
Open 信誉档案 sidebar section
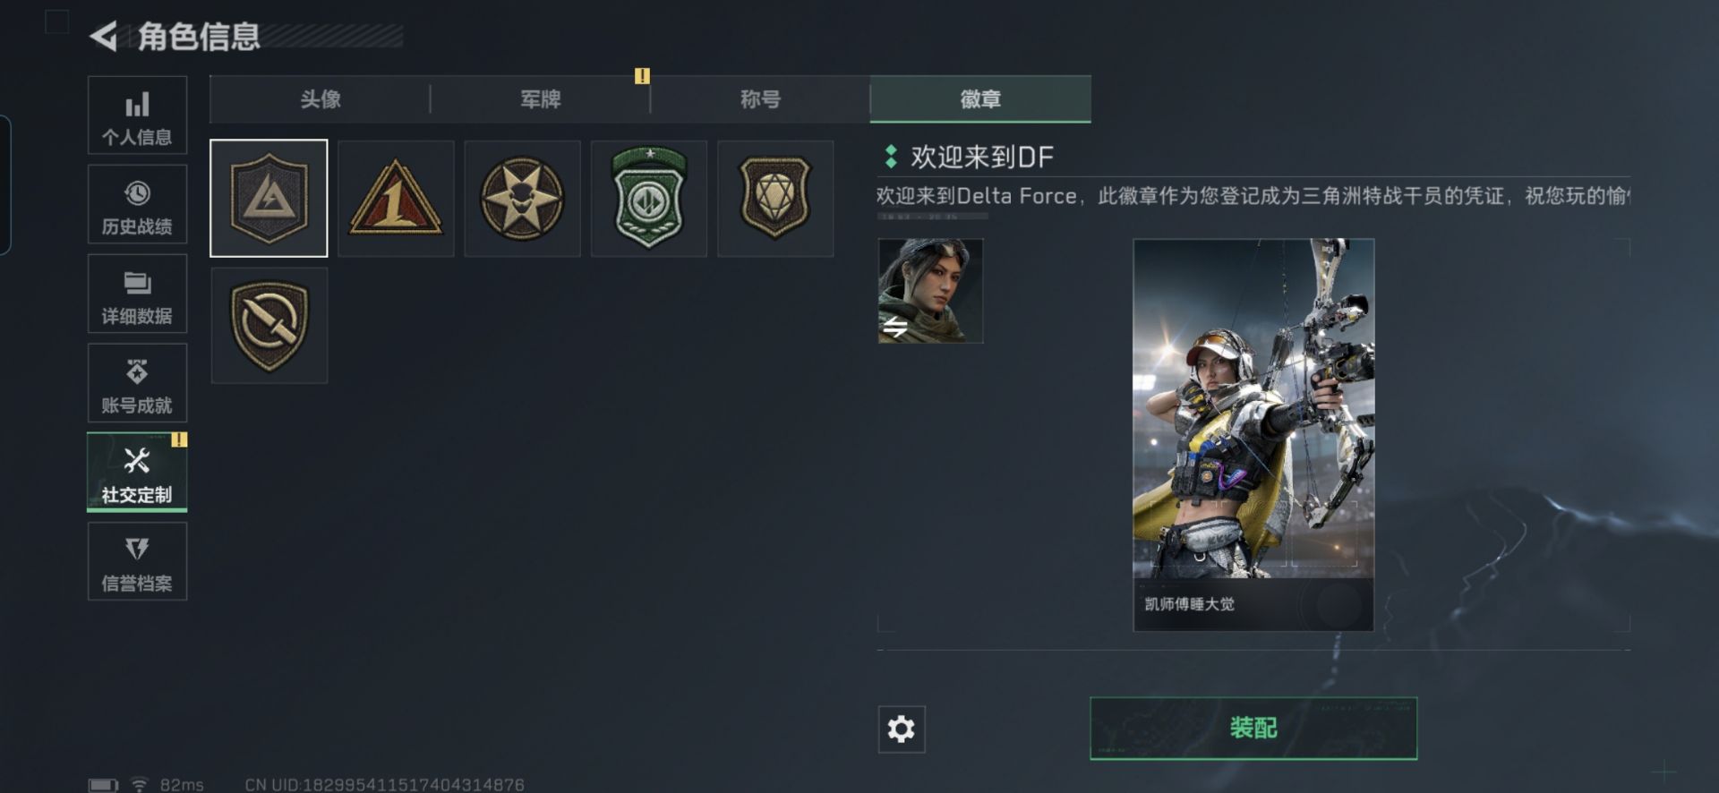(137, 561)
